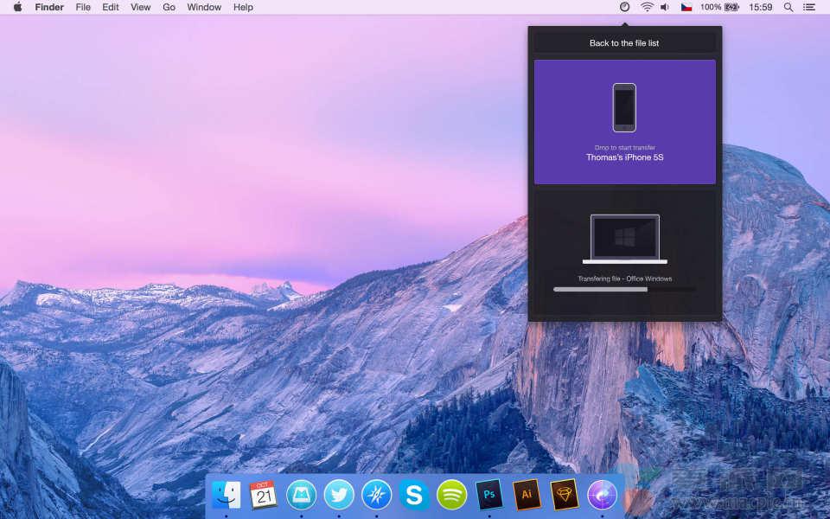830x519 pixels.
Task: Open Photoshop in the dock
Action: click(x=489, y=495)
